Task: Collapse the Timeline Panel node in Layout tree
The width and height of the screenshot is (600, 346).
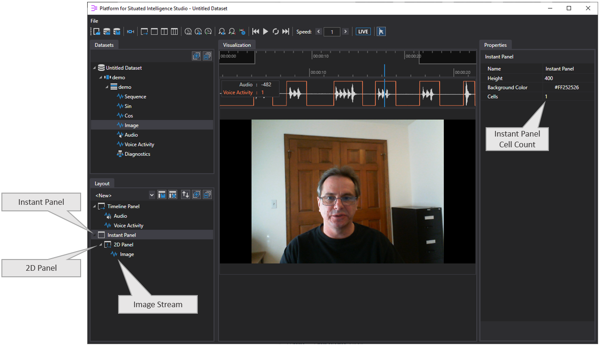Action: click(x=95, y=206)
